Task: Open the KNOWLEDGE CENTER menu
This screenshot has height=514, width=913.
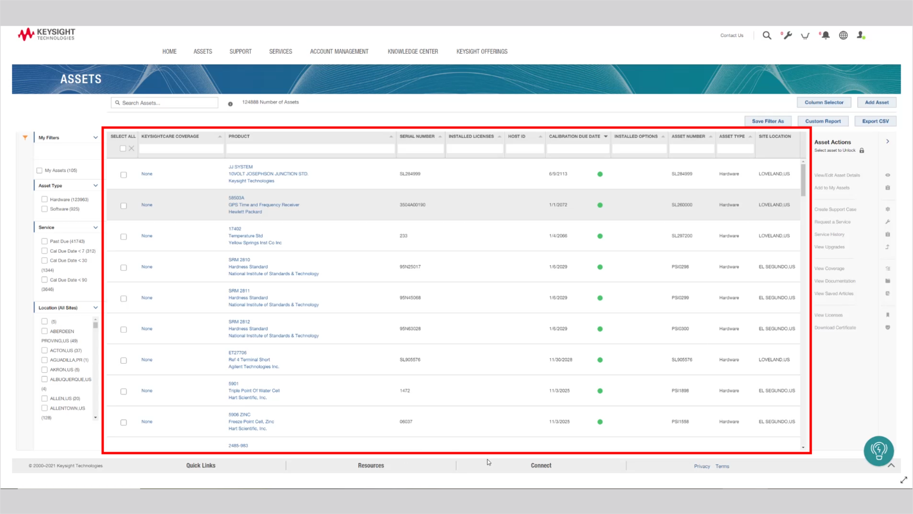Action: (x=412, y=51)
